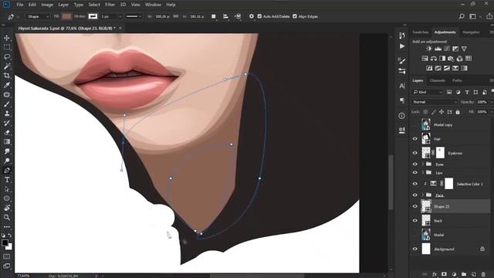Hide the Eyebrow layer

coord(415,153)
